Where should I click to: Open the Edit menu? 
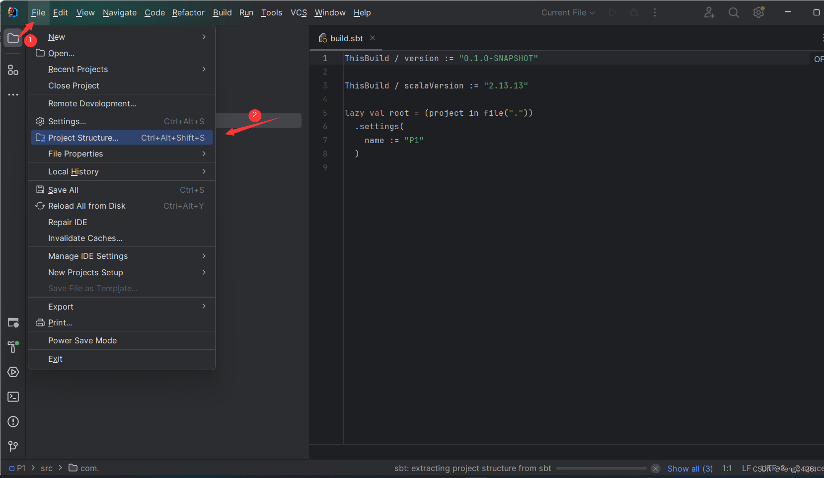pos(61,12)
